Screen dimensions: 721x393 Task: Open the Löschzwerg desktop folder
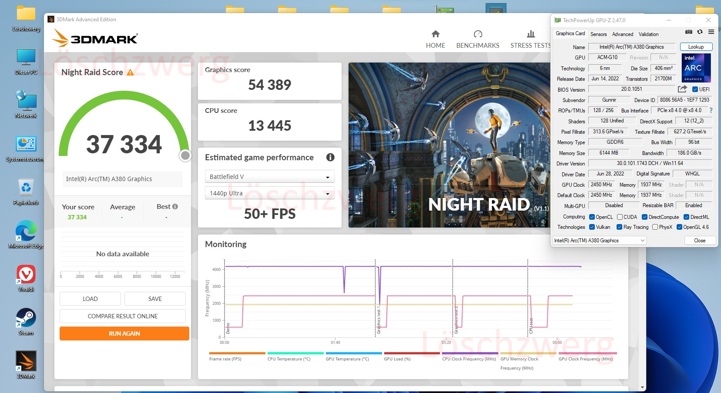[26, 18]
